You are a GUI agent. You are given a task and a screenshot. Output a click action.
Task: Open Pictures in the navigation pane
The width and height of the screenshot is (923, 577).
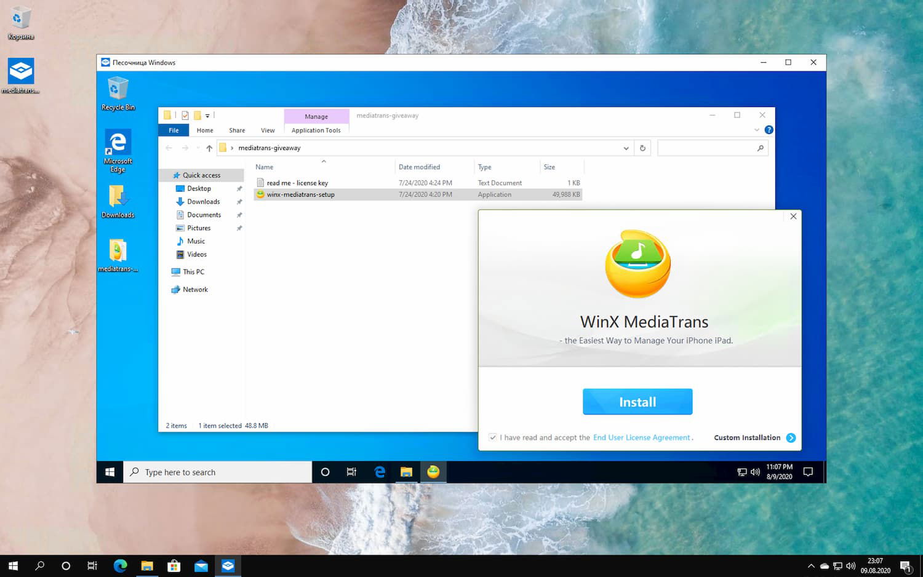tap(199, 228)
